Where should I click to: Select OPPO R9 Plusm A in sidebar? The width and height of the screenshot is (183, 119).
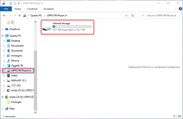[21, 71]
